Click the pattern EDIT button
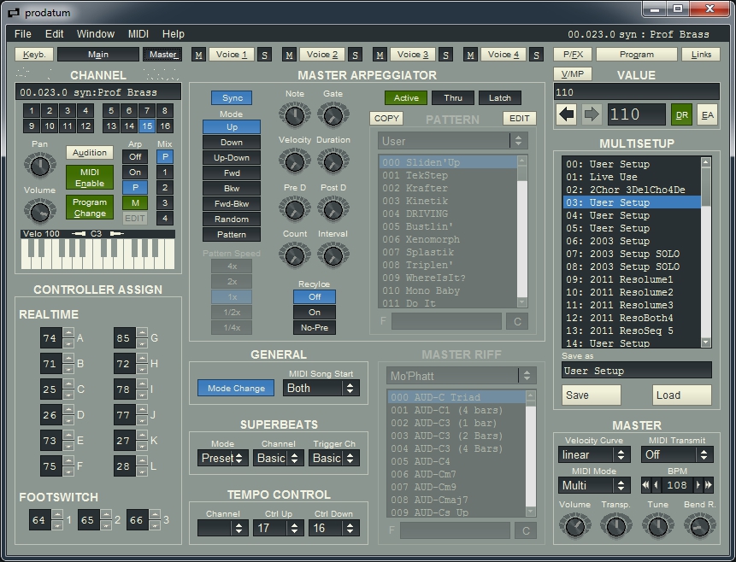Viewport: 736px width, 562px height. coord(519,118)
